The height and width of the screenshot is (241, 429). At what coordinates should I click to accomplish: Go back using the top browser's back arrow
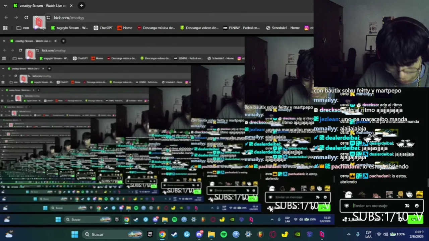coord(6,17)
